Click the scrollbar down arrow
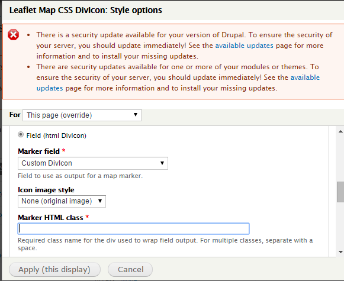344x281 pixels. (x=340, y=252)
